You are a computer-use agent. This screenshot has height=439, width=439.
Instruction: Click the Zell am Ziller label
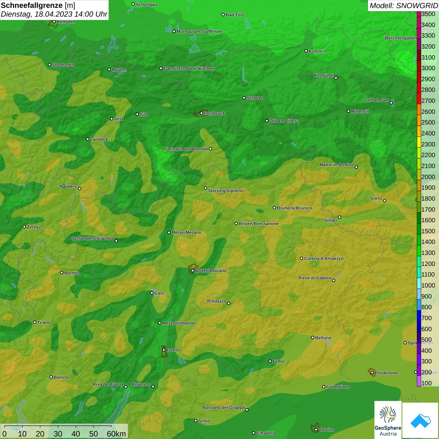[283, 121]
